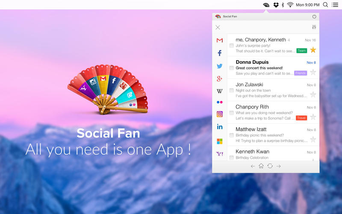Open the Microsoft sidebar icon
Viewport: 342px width, 214px height.
(220, 141)
